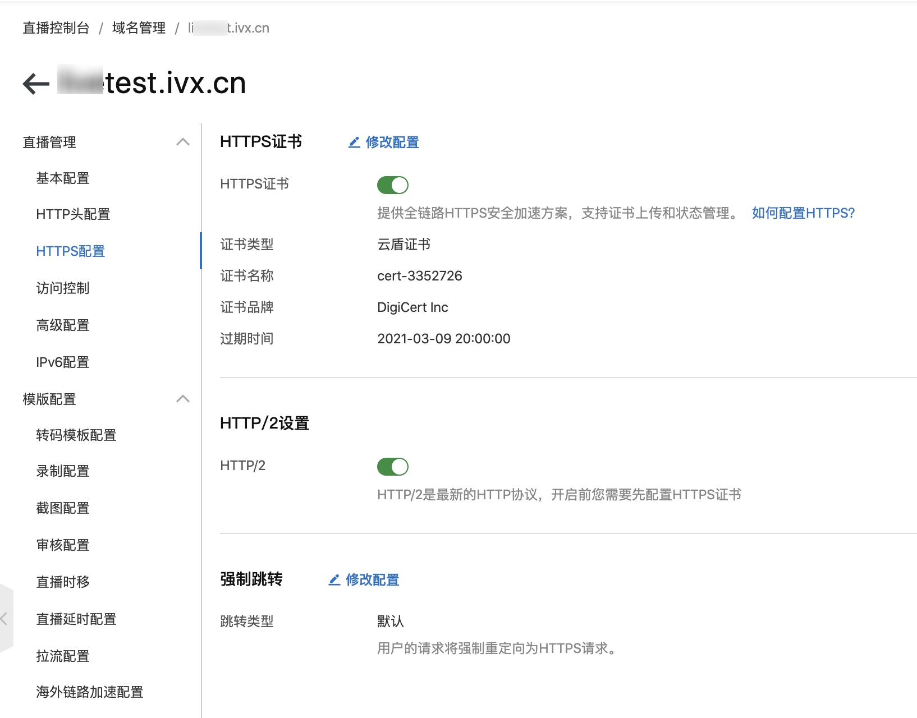This screenshot has width=917, height=718.
Task: Switch to the 基本配置 menu item
Action: (62, 178)
